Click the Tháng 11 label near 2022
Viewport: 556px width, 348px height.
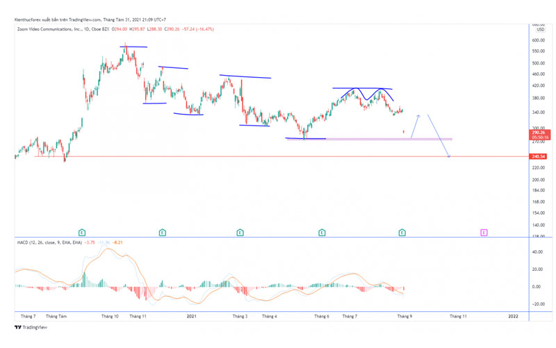(458, 316)
